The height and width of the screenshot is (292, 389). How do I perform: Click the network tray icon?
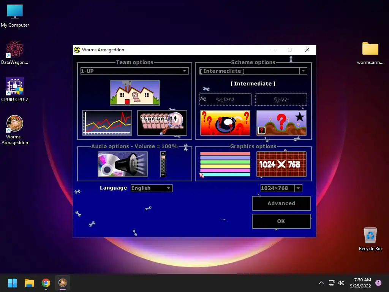click(x=332, y=283)
